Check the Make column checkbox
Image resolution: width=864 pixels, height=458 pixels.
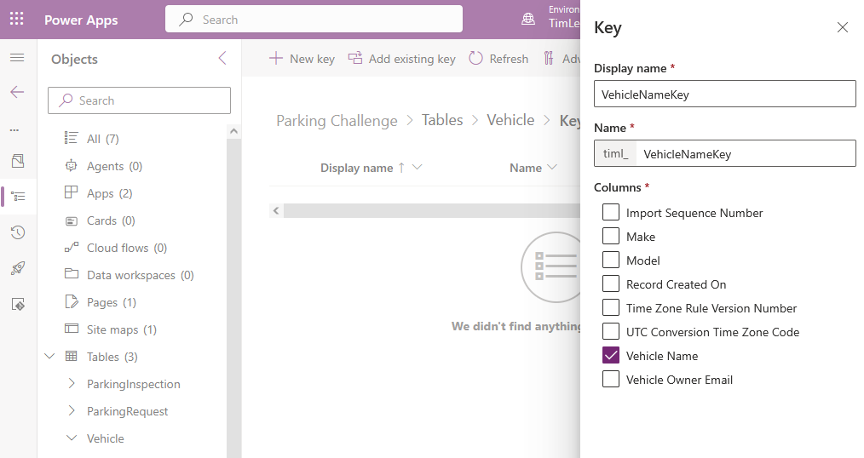pyautogui.click(x=611, y=237)
